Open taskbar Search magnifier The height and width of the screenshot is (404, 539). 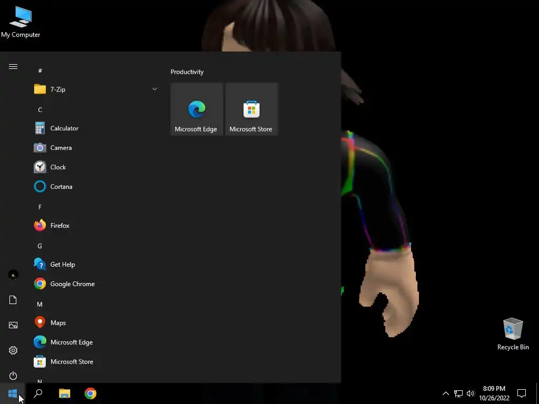click(x=38, y=393)
